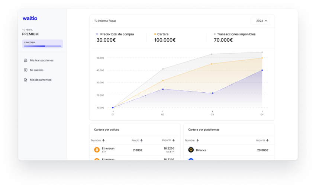Sort assets table by Importe arrow
316x188 pixels.
coord(174,140)
